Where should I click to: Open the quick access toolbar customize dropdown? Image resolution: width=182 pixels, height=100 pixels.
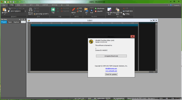click(24, 2)
